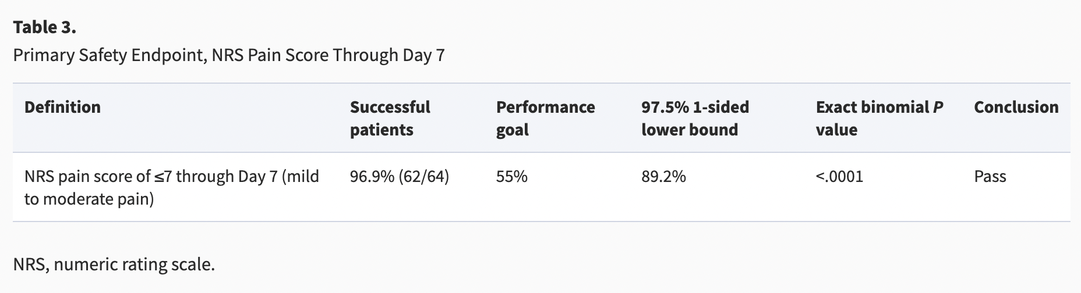Click the 89.2% lower bound value
Viewport: 1081px width, 293px height.
[x=663, y=176]
